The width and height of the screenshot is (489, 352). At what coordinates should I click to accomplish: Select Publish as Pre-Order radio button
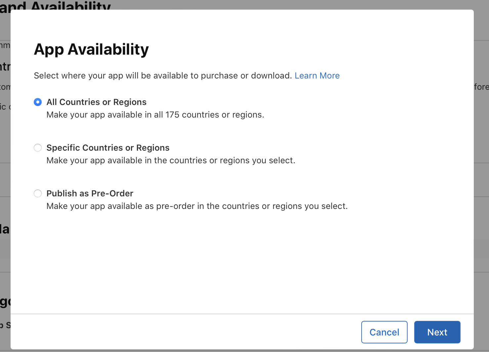[x=38, y=193]
